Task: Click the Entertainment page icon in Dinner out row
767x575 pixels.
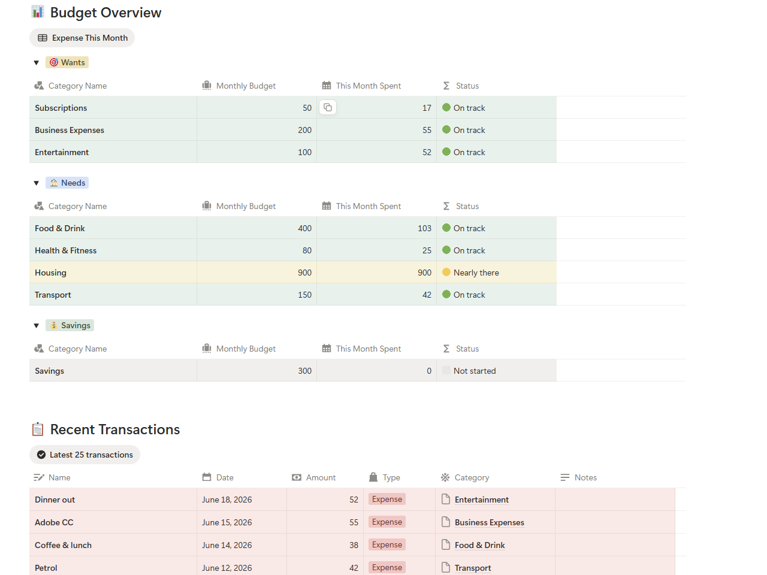Action: pyautogui.click(x=446, y=499)
